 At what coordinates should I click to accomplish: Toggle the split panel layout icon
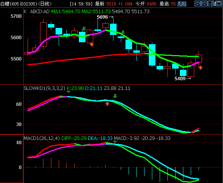pyautogui.click(x=211, y=3)
